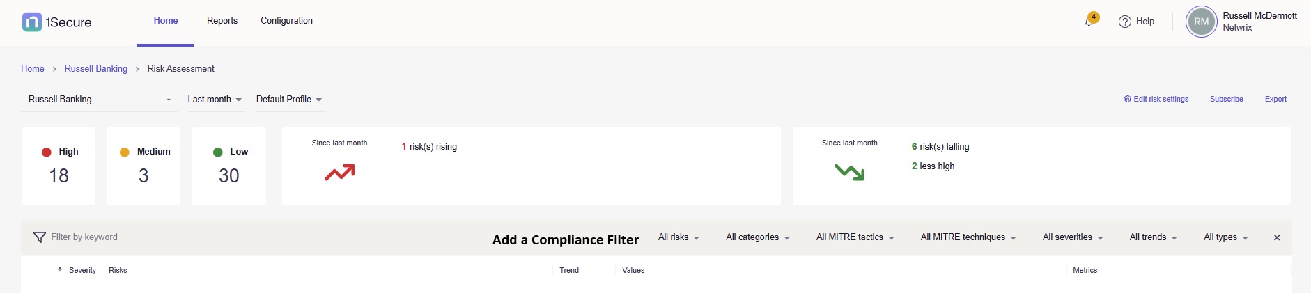Viewport: 1311px width, 293px height.
Task: Click the rising risks trend arrow icon
Action: [339, 172]
